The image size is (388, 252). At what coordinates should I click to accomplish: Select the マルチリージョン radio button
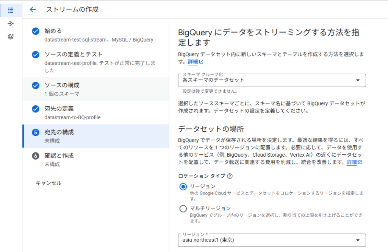(183, 208)
